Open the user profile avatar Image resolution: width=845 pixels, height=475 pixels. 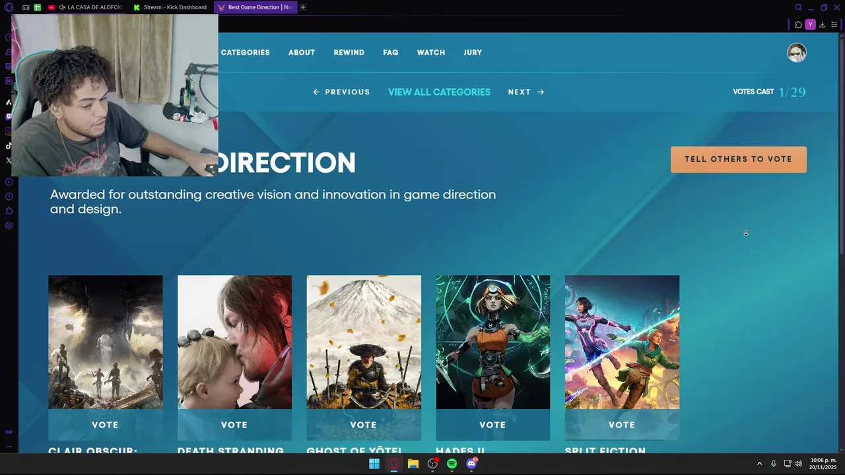point(797,53)
